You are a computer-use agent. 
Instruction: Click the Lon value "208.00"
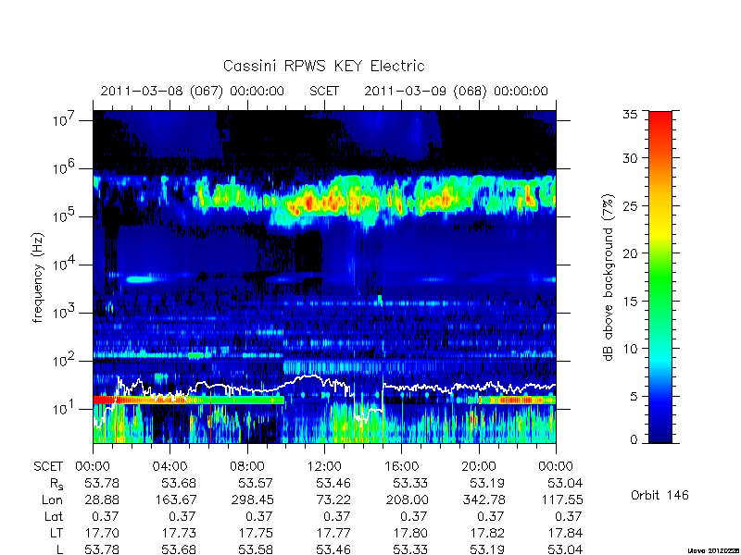pos(407,499)
